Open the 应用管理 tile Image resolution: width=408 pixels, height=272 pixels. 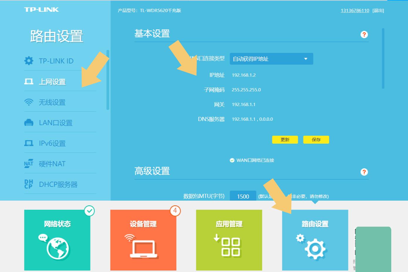click(229, 240)
